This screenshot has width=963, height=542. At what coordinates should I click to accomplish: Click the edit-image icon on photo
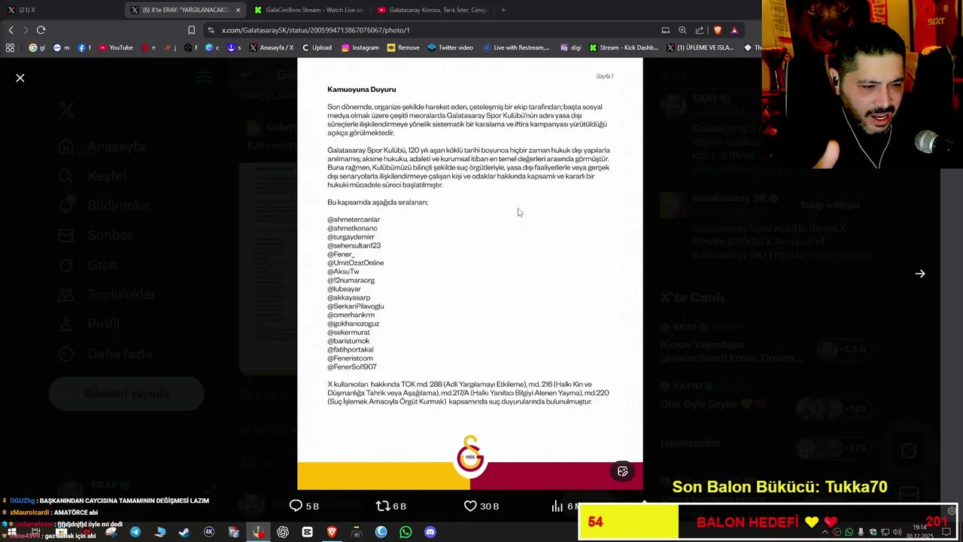coord(623,471)
